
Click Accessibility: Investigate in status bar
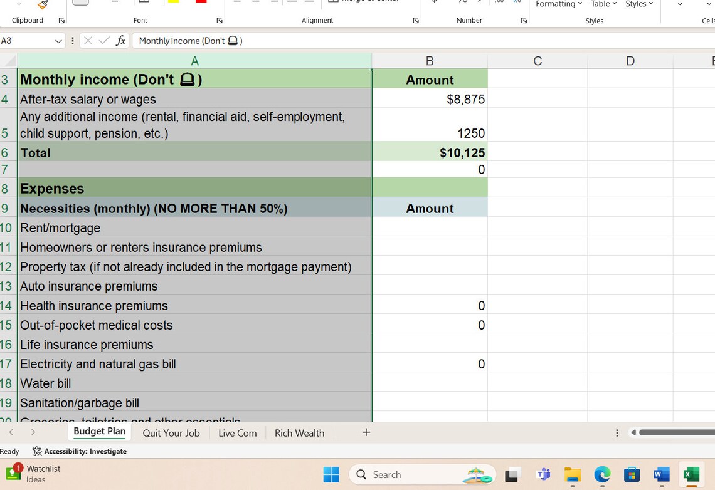click(x=80, y=451)
